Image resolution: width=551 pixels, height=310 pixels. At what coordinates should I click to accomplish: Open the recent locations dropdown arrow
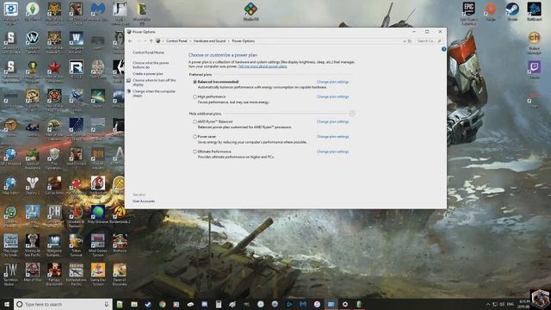[145, 41]
